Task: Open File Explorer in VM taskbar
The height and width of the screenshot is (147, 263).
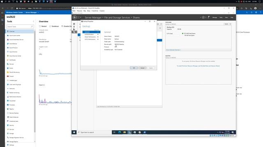Action: (125, 132)
